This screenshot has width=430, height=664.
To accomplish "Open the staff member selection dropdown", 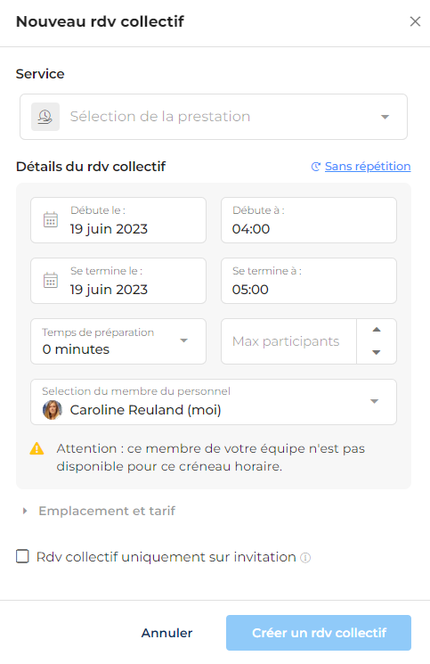I will [x=214, y=402].
